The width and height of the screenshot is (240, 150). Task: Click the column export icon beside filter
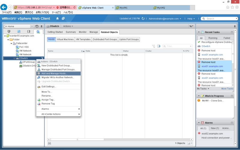(x=159, y=46)
